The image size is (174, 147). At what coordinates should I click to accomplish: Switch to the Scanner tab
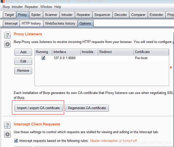51,15
